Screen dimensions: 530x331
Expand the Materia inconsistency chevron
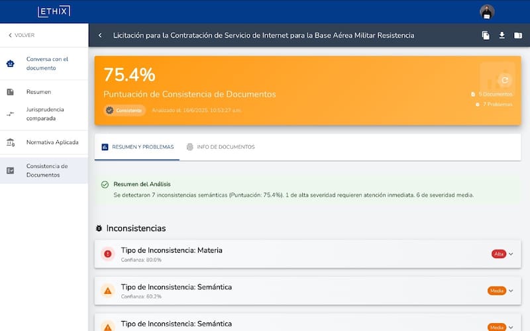coord(511,254)
